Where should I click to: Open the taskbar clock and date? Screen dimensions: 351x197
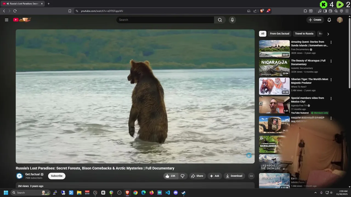point(342,193)
